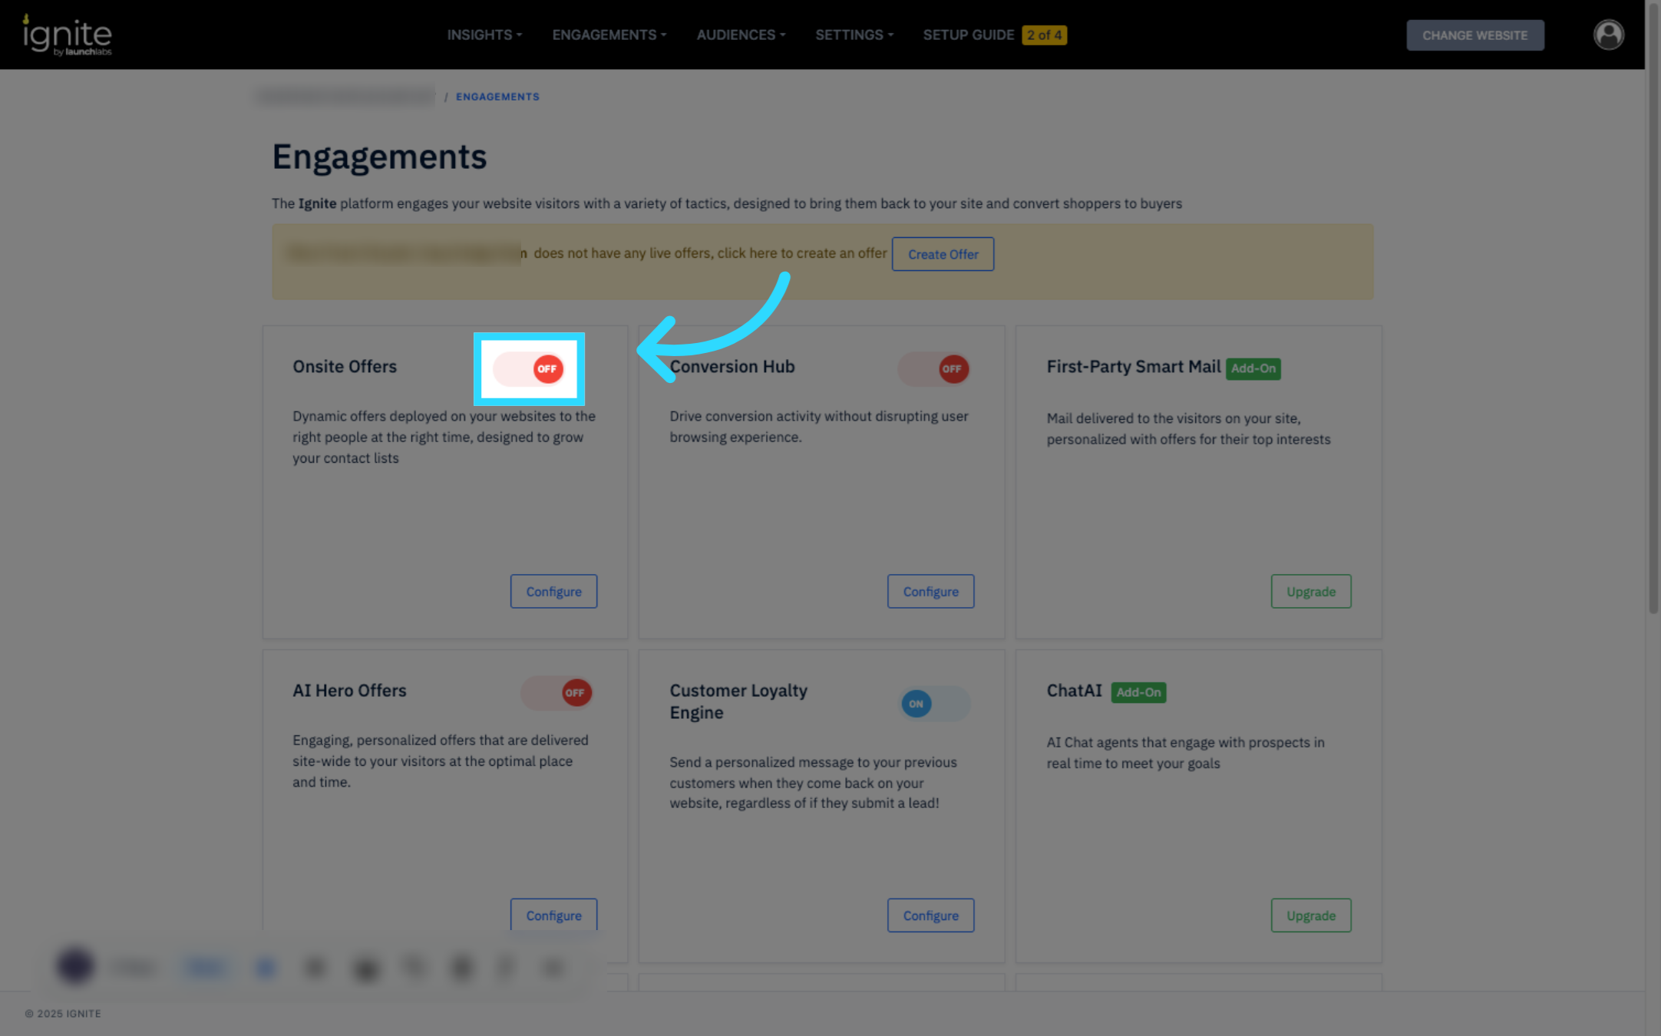Configure the Conversion Hub

click(930, 592)
